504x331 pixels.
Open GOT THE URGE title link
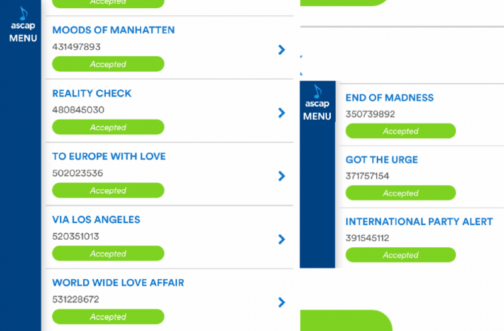pyautogui.click(x=382, y=160)
